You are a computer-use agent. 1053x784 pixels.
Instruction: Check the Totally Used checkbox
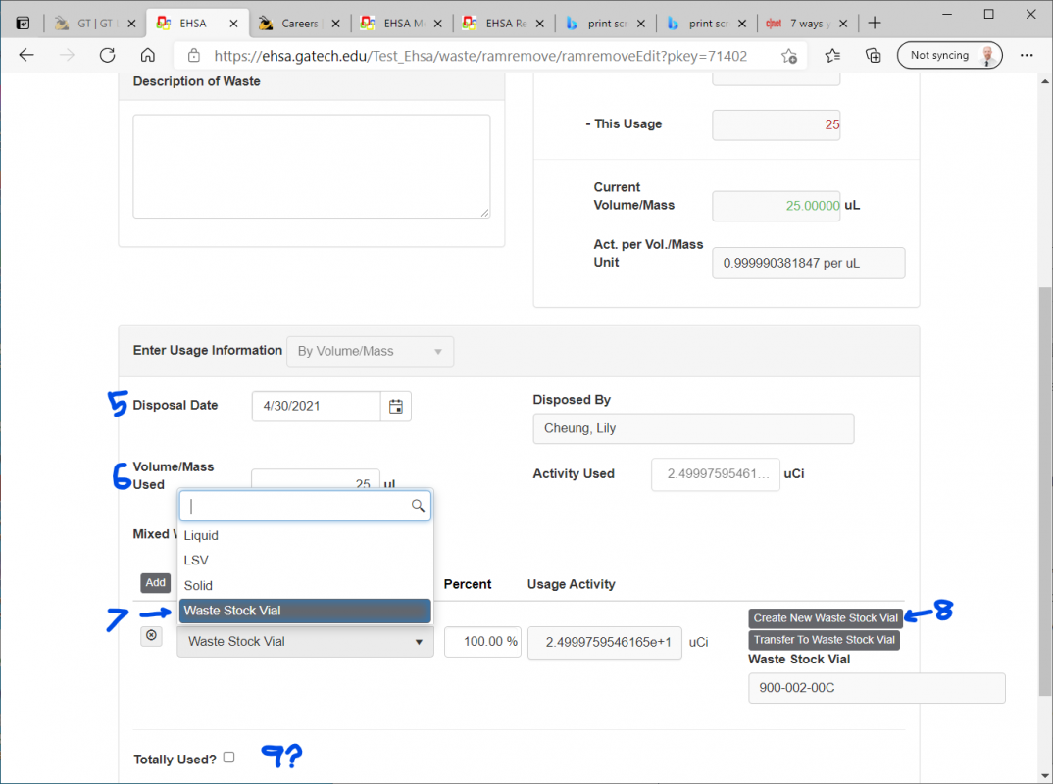228,758
